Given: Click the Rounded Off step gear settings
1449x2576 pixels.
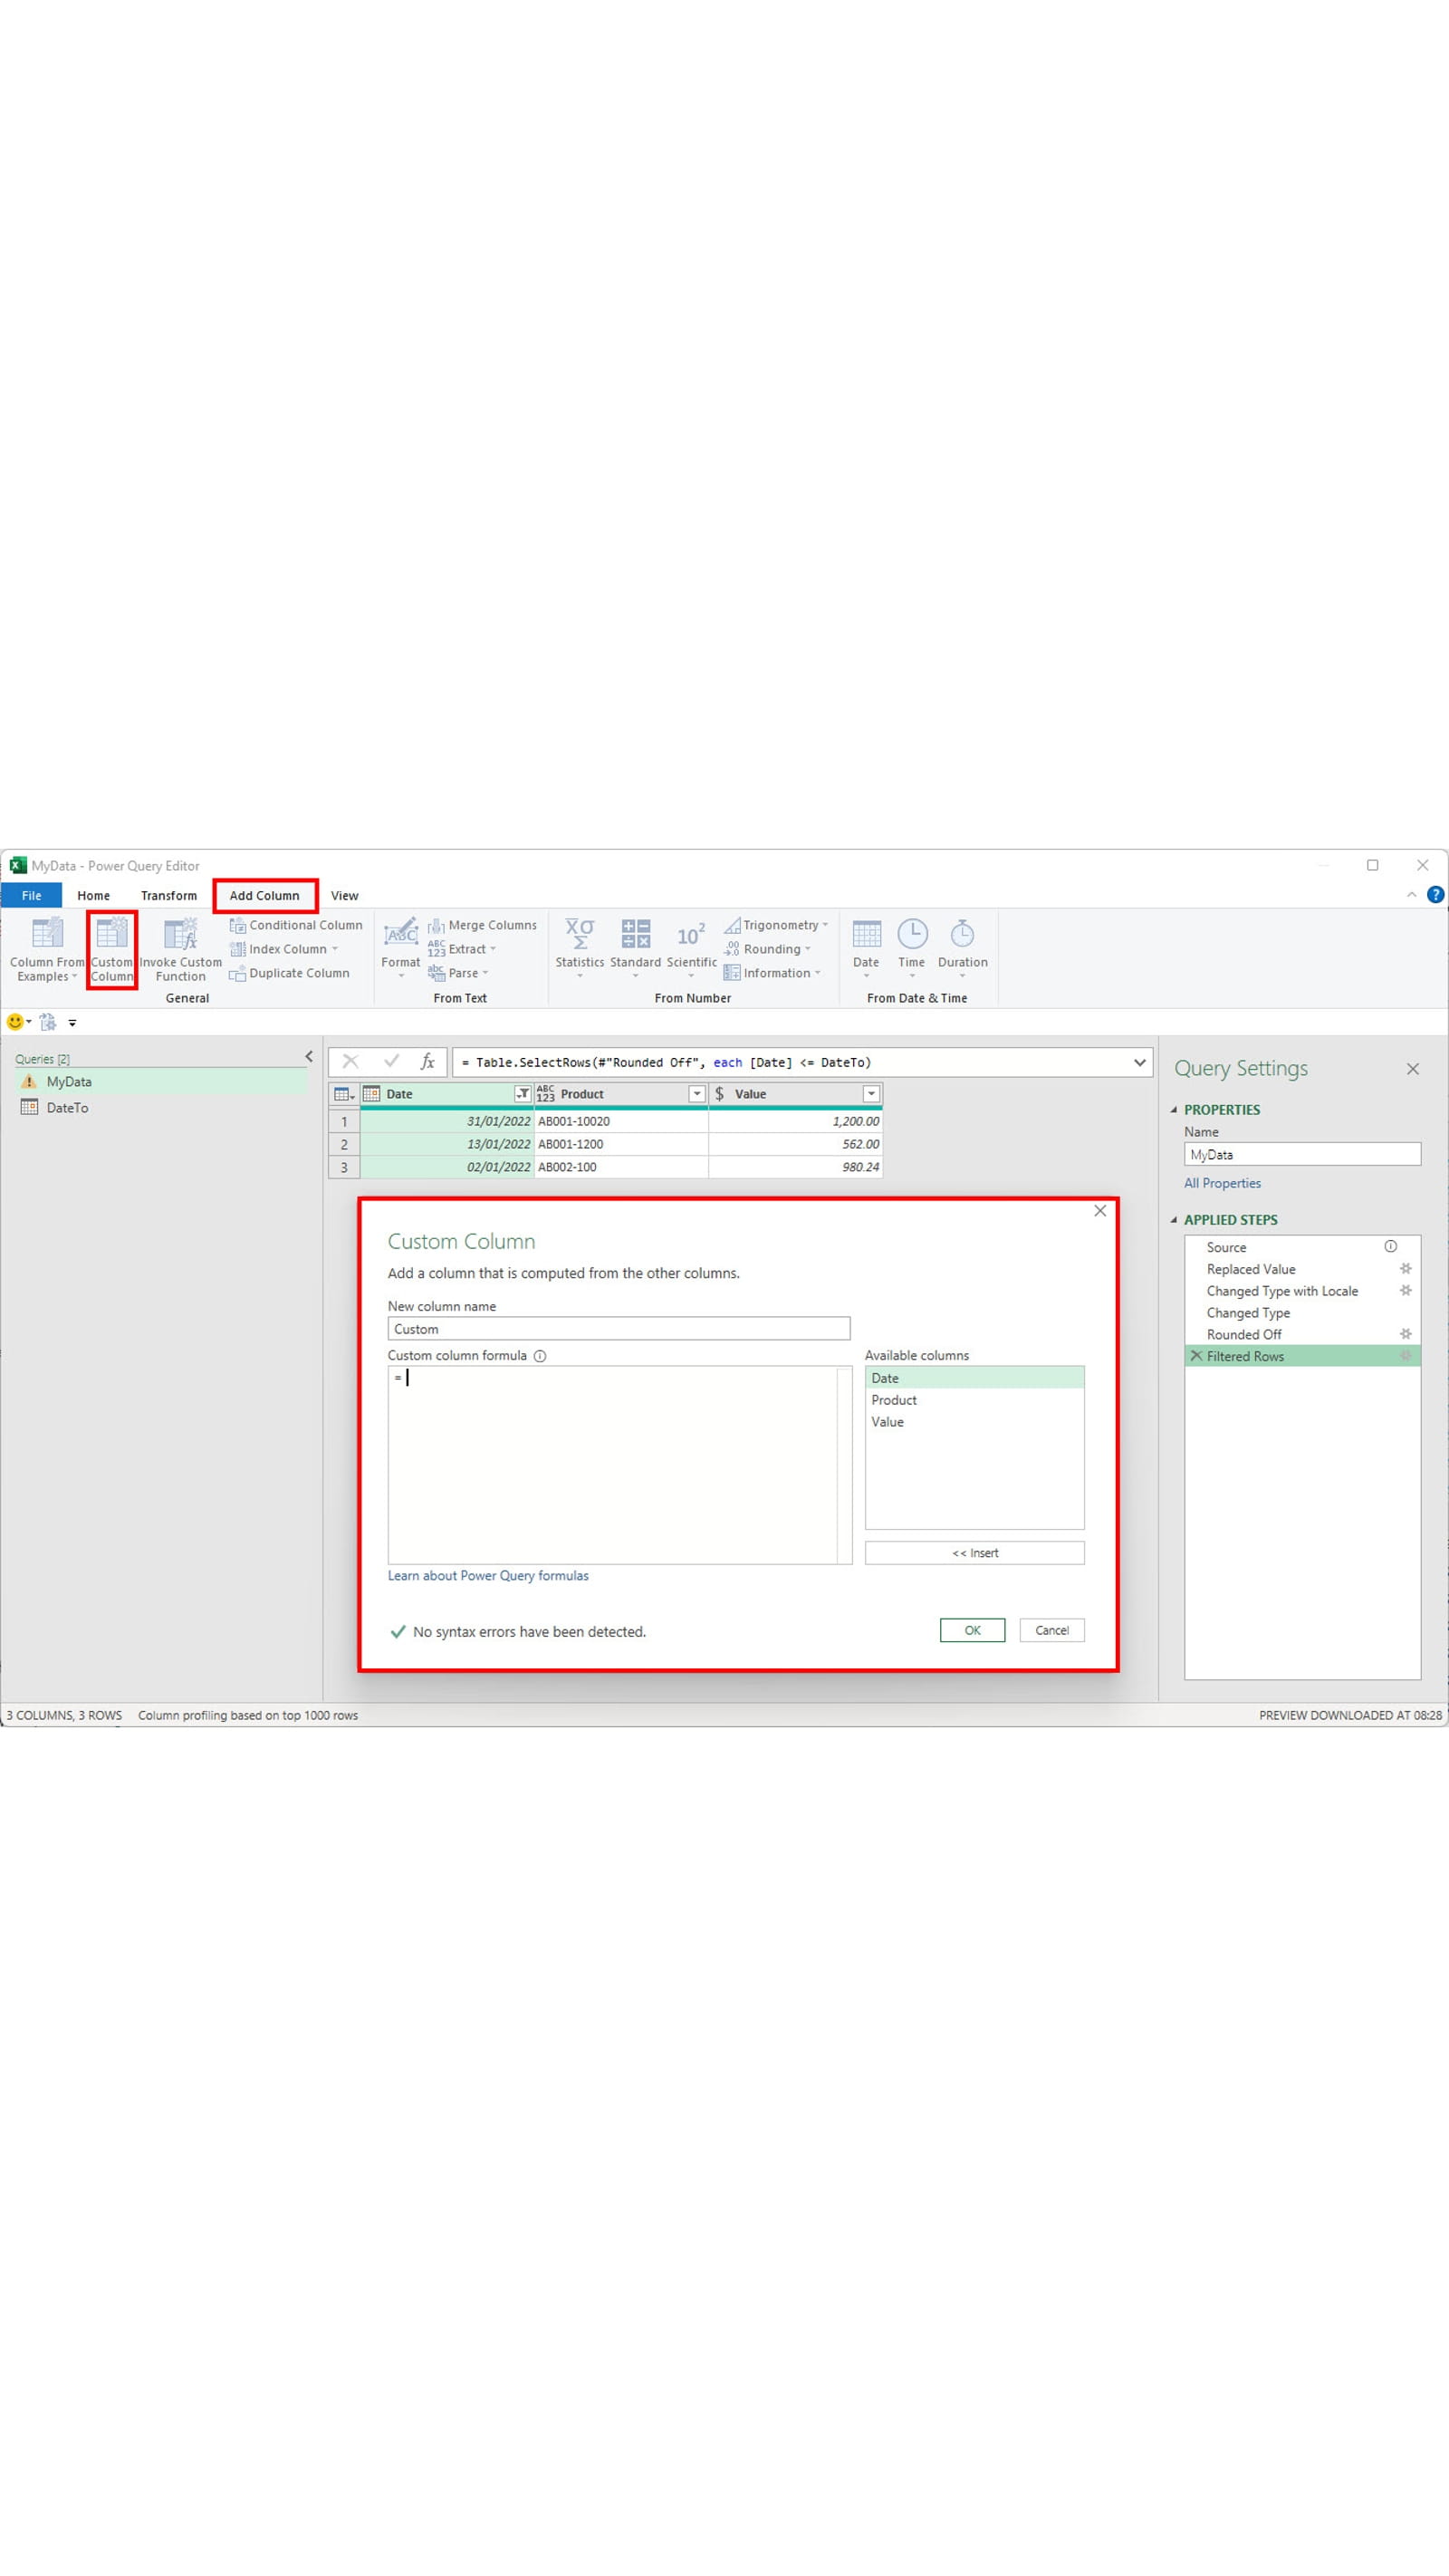Looking at the screenshot, I should pyautogui.click(x=1406, y=1334).
